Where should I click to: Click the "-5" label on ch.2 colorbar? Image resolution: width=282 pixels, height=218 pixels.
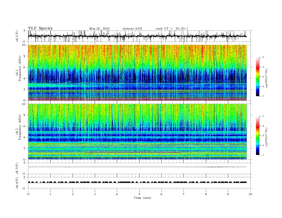point(262,136)
